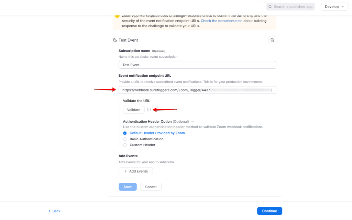Click the magnifier icon in the search box
The width and height of the screenshot is (352, 220).
270,7
